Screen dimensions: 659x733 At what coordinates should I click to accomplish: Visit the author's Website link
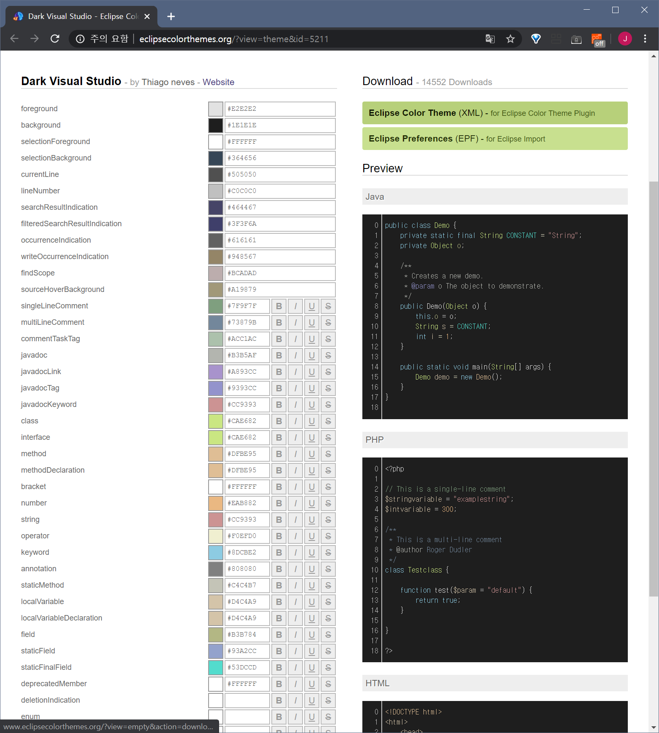218,82
